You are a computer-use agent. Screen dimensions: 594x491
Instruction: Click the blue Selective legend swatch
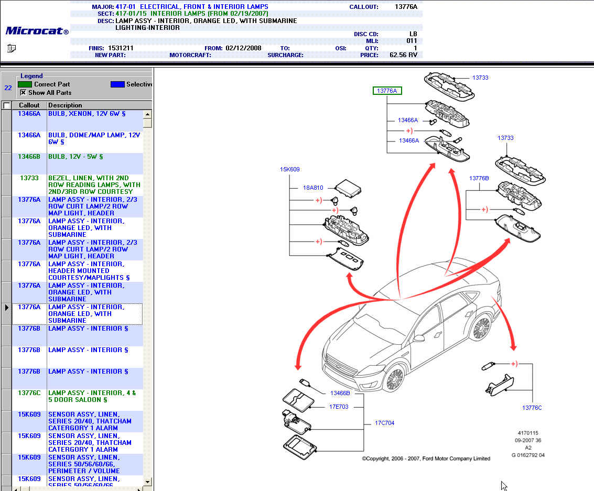[x=117, y=84]
